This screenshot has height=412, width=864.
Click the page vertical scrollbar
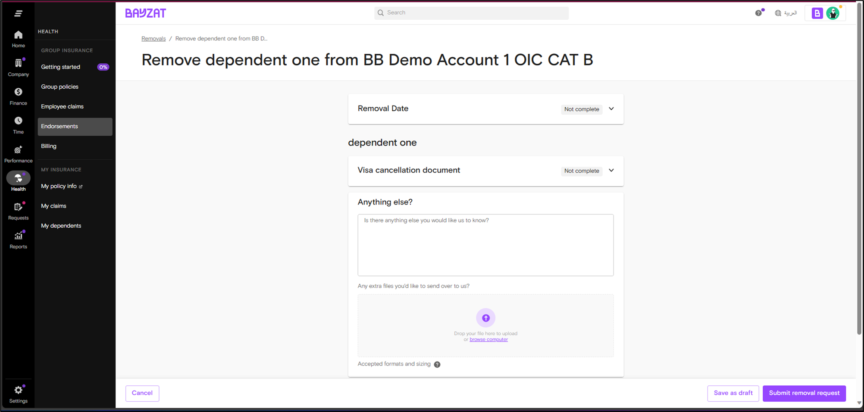(x=859, y=172)
